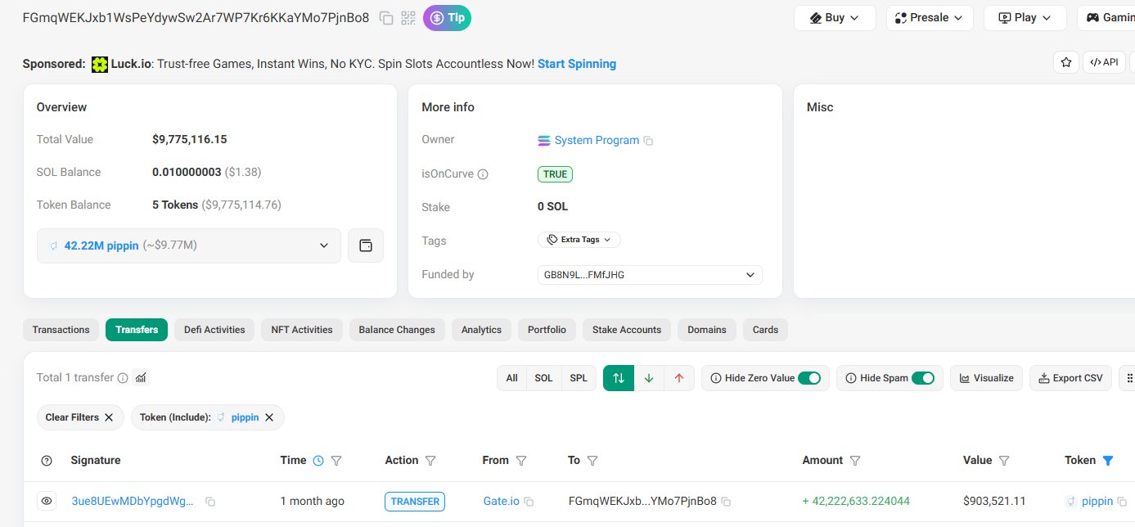Copy the wallet address at the top

pyautogui.click(x=387, y=18)
